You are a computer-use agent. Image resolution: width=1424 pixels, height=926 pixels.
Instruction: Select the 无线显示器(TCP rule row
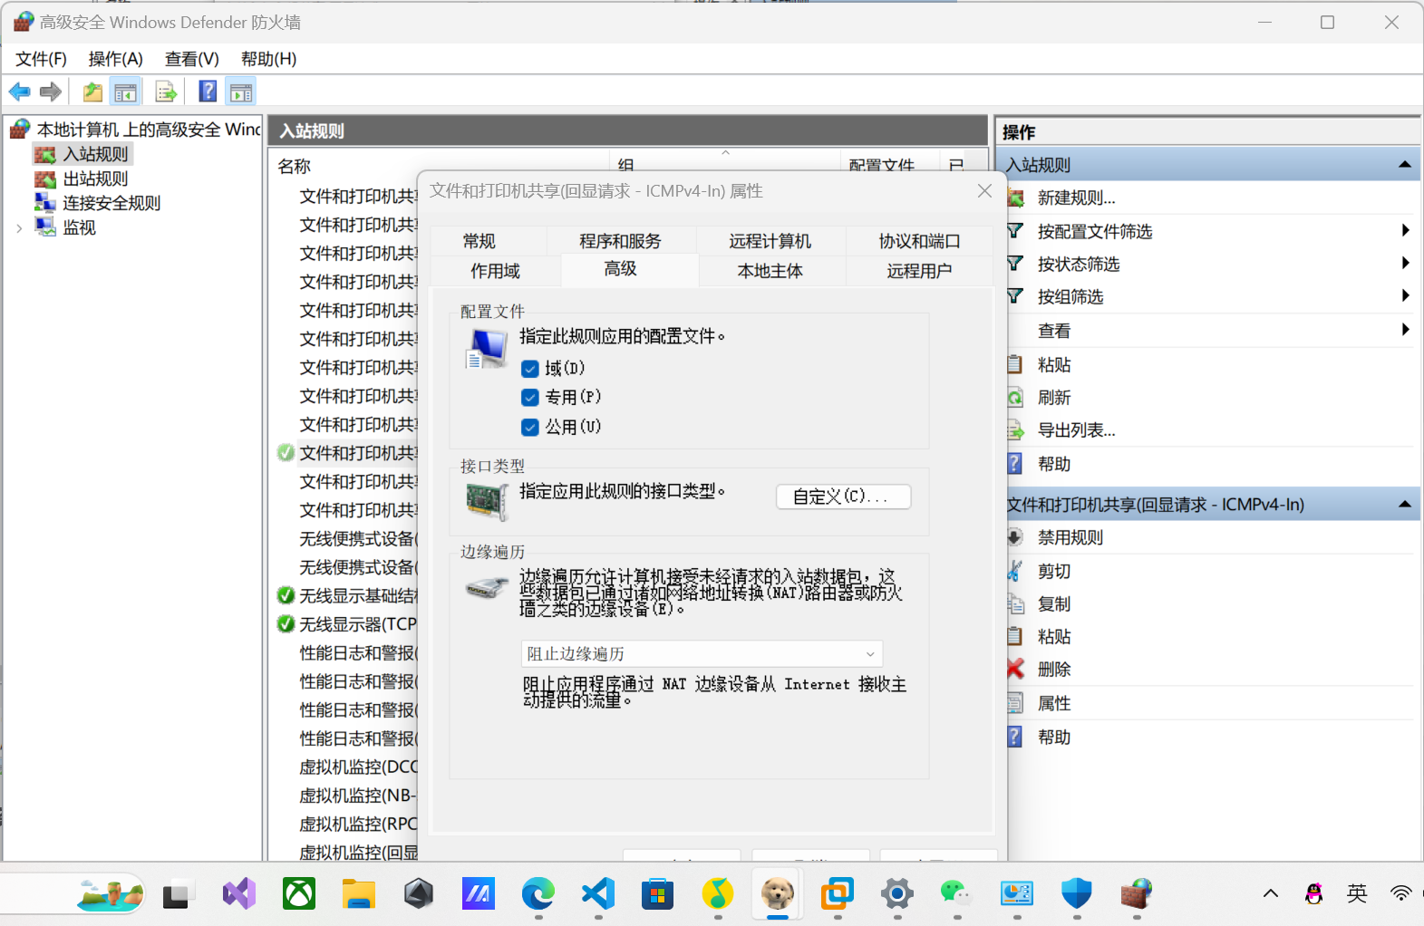click(358, 624)
